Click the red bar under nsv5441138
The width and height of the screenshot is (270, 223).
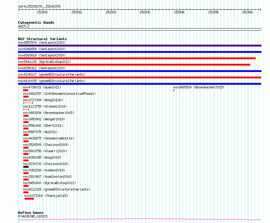(134, 65)
